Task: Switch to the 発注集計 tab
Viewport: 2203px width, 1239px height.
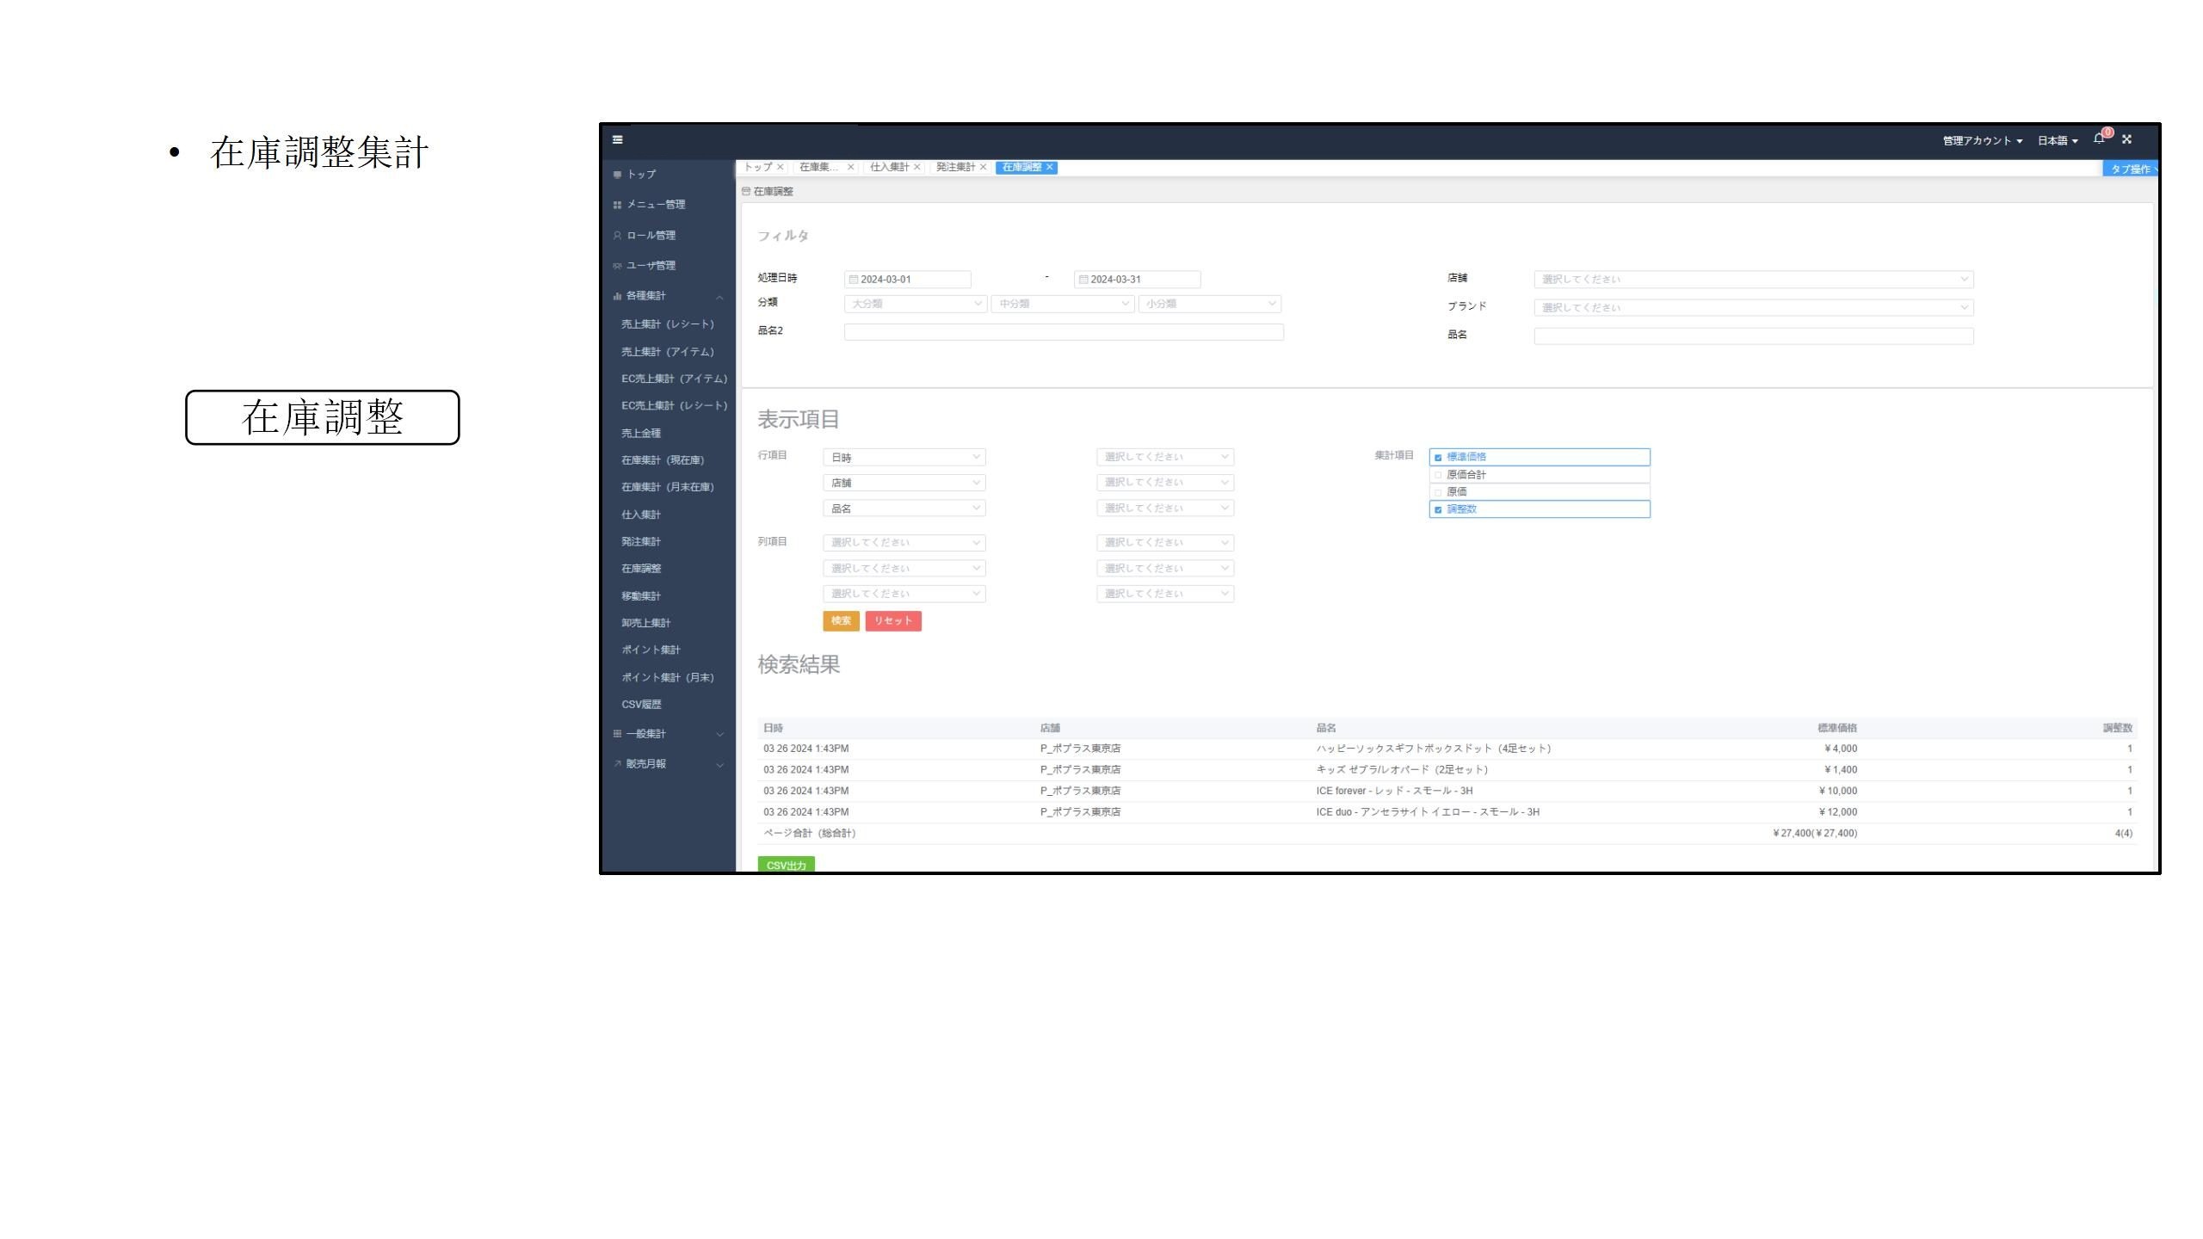Action: [x=954, y=167]
